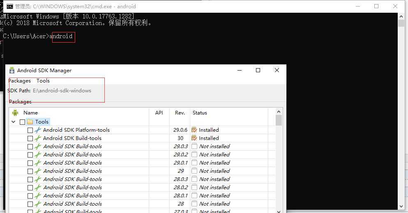Click SDK Path E:\android-sdk-windows text
The height and width of the screenshot is (213, 408).
tap(62, 91)
